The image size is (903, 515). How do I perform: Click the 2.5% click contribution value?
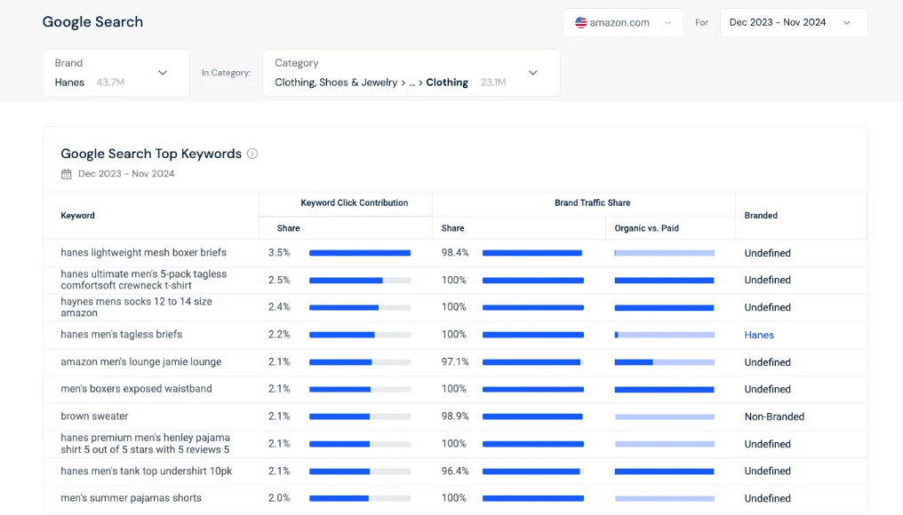pyautogui.click(x=279, y=280)
